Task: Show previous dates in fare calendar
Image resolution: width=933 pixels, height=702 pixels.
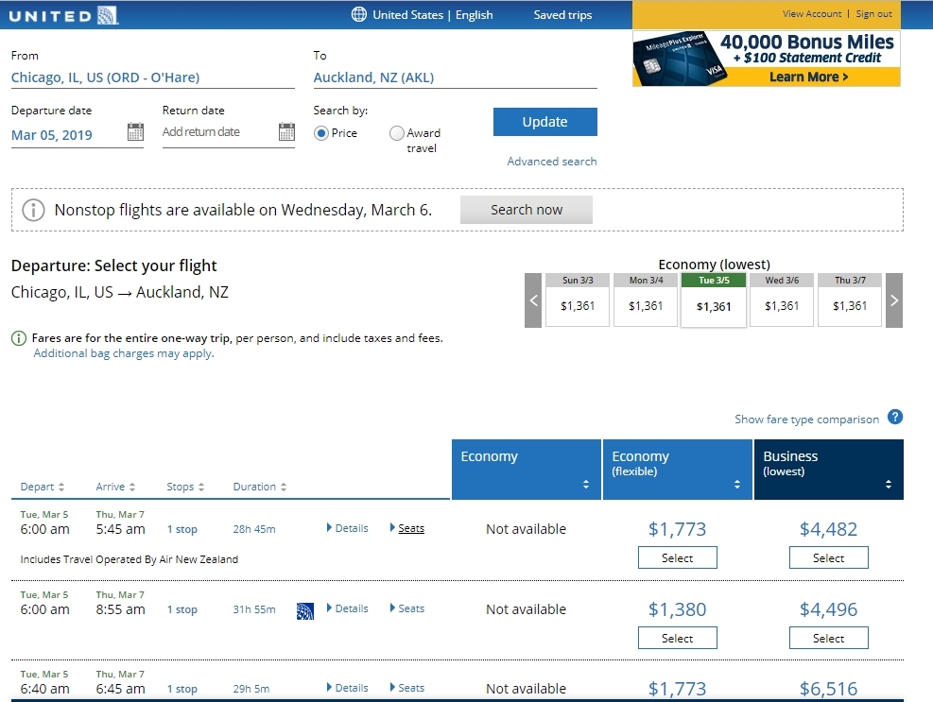Action: click(x=533, y=300)
